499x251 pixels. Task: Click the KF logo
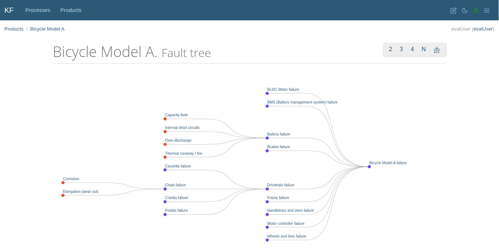click(9, 10)
